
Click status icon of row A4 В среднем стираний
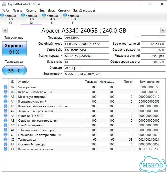5,101
